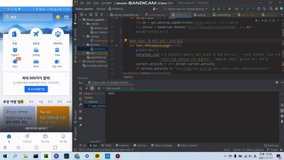Tap the Hotels building icon in phone app
This screenshot has width=284, height=160.
(x=15, y=34)
